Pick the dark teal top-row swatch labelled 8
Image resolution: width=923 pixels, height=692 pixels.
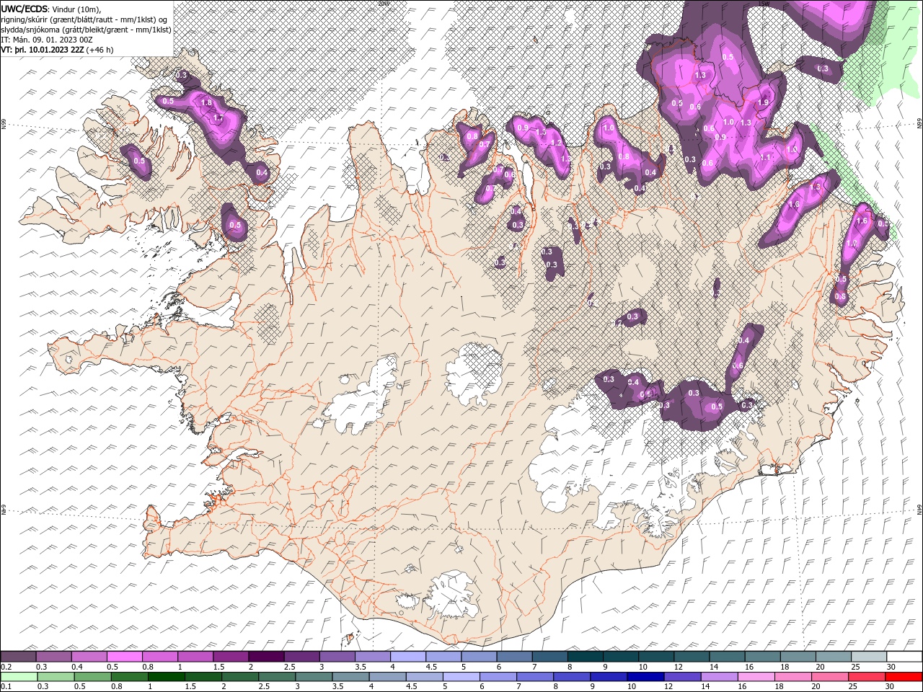(x=585, y=657)
